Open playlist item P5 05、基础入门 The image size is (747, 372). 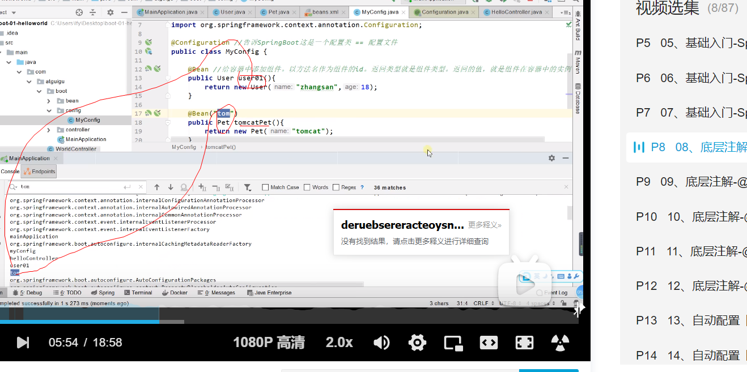pyautogui.click(x=691, y=43)
